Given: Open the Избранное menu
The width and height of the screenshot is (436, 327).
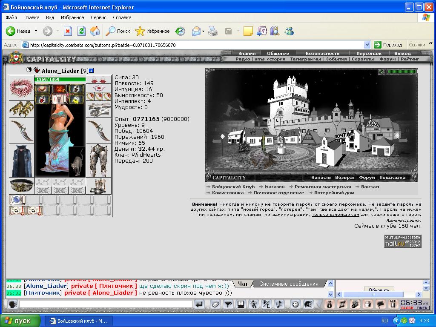Looking at the screenshot, I should coord(72,17).
